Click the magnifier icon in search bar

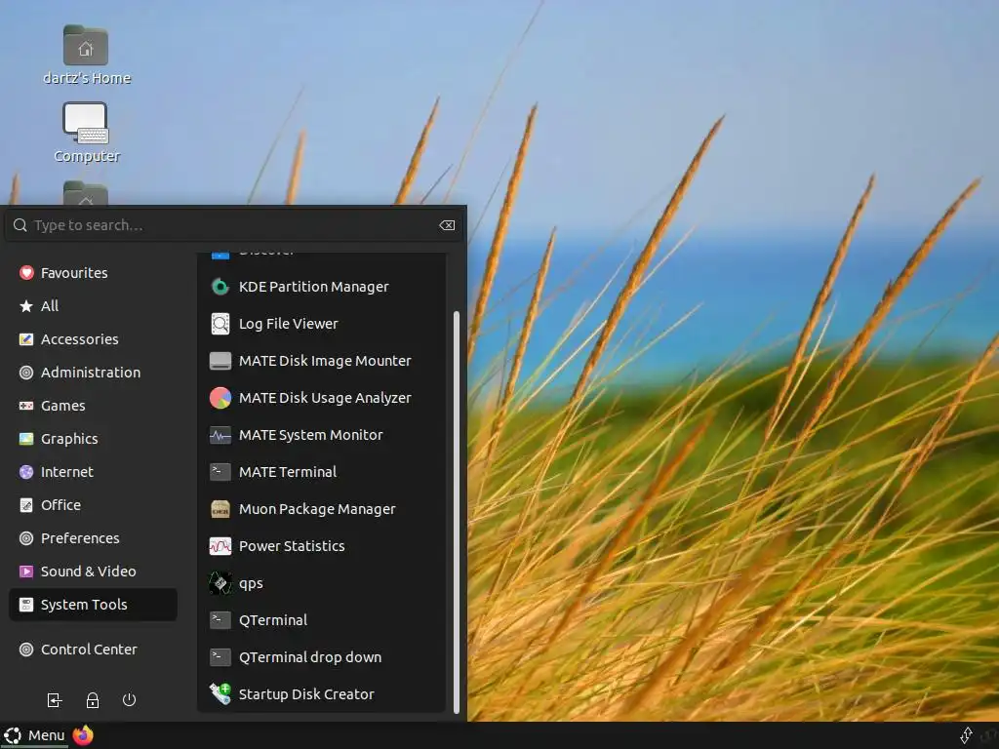[x=20, y=225]
